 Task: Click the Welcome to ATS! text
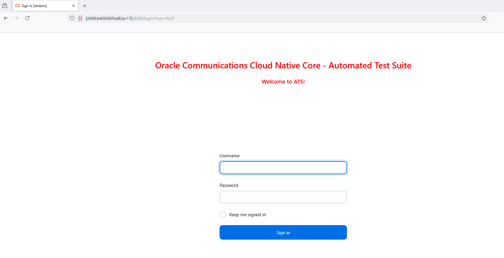pyautogui.click(x=283, y=82)
